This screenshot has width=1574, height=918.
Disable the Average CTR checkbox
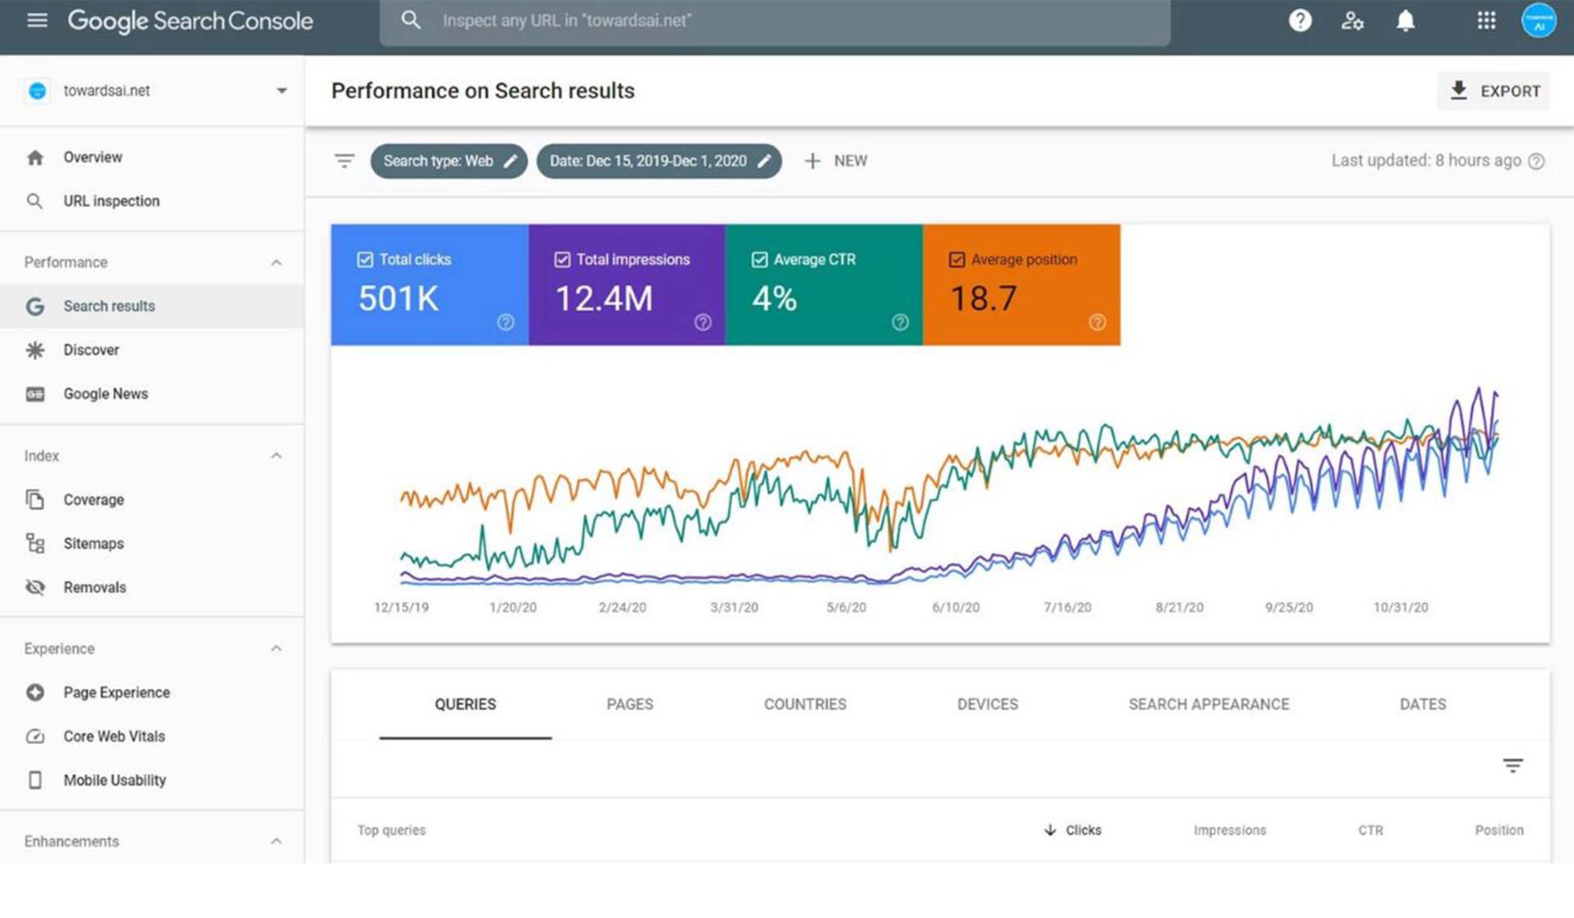point(759,260)
